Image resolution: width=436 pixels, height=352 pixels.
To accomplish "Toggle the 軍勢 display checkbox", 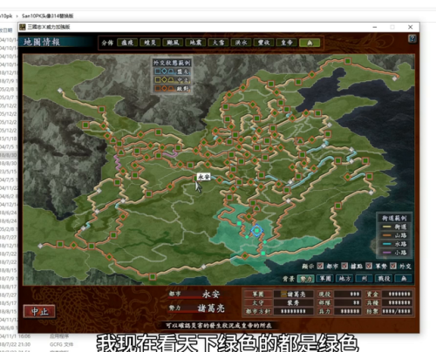I will 369,266.
